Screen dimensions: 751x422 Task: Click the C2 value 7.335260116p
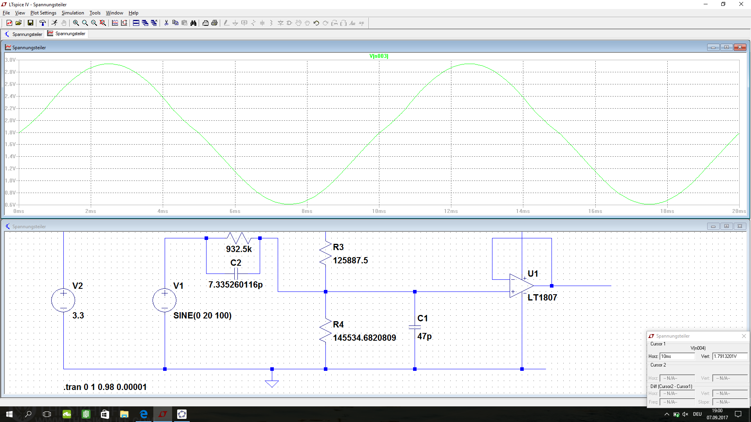click(235, 284)
